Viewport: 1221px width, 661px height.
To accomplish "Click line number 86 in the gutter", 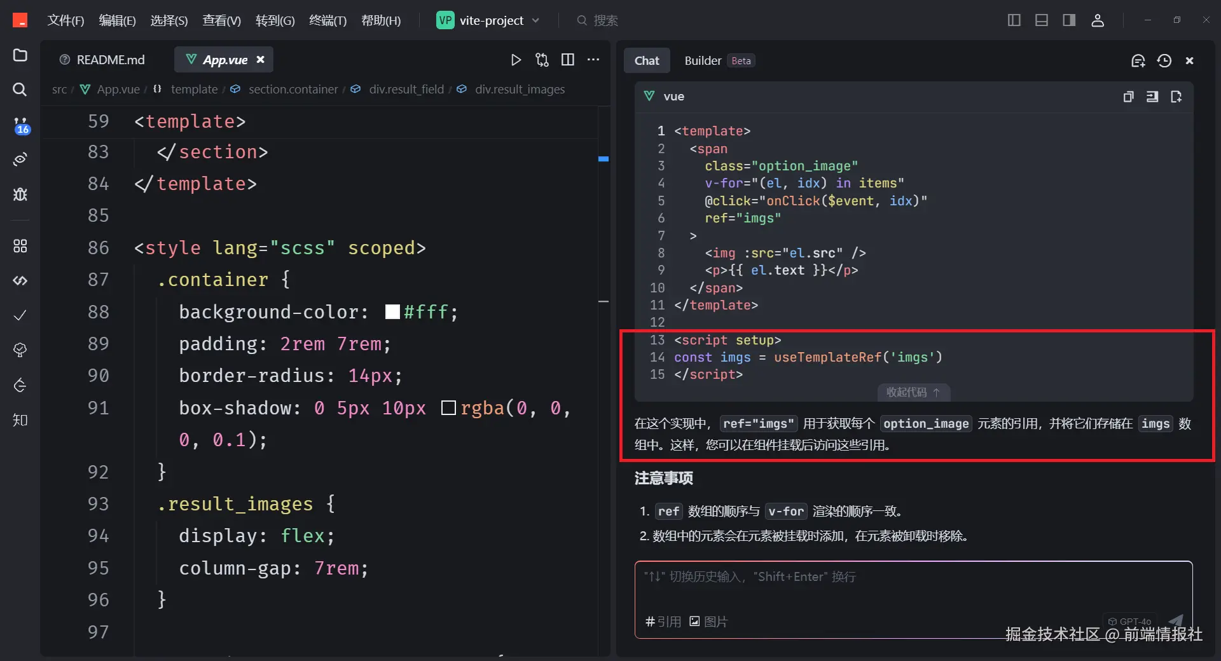I will tap(99, 248).
